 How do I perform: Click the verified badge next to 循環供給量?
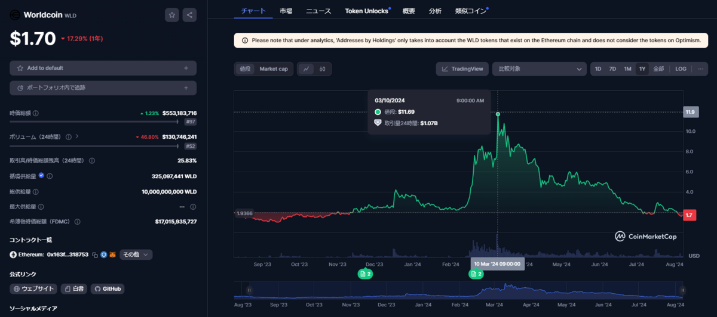tap(41, 176)
